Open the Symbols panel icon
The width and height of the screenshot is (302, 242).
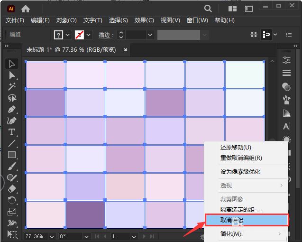pyautogui.click(x=286, y=100)
